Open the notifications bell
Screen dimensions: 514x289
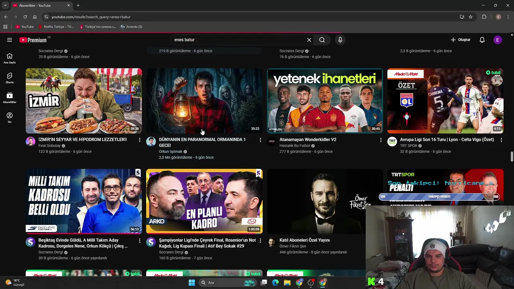click(482, 40)
